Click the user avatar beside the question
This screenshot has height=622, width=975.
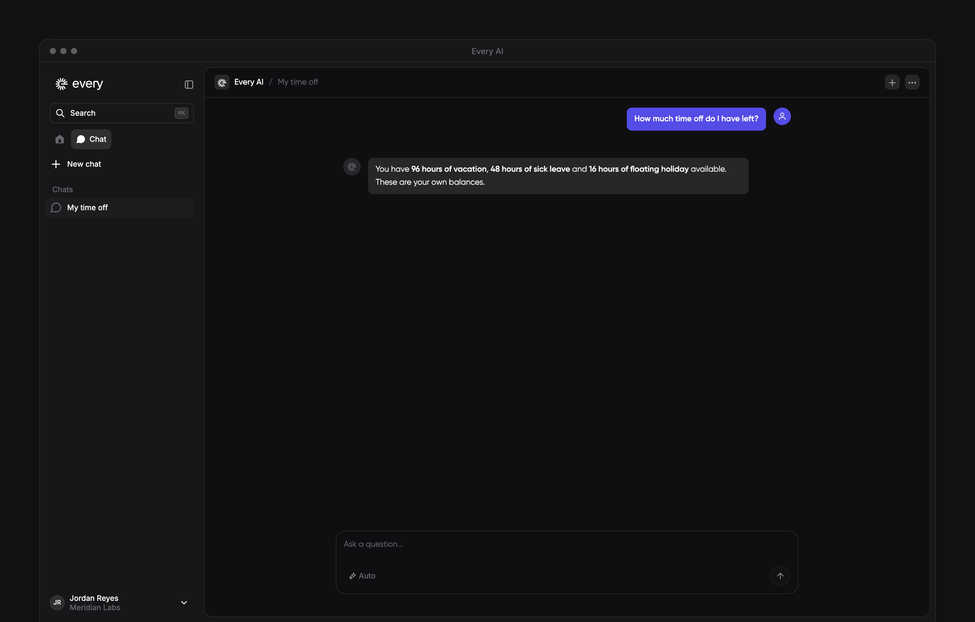(782, 117)
